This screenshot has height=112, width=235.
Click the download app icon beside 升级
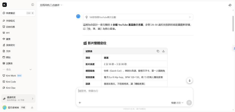point(32,107)
